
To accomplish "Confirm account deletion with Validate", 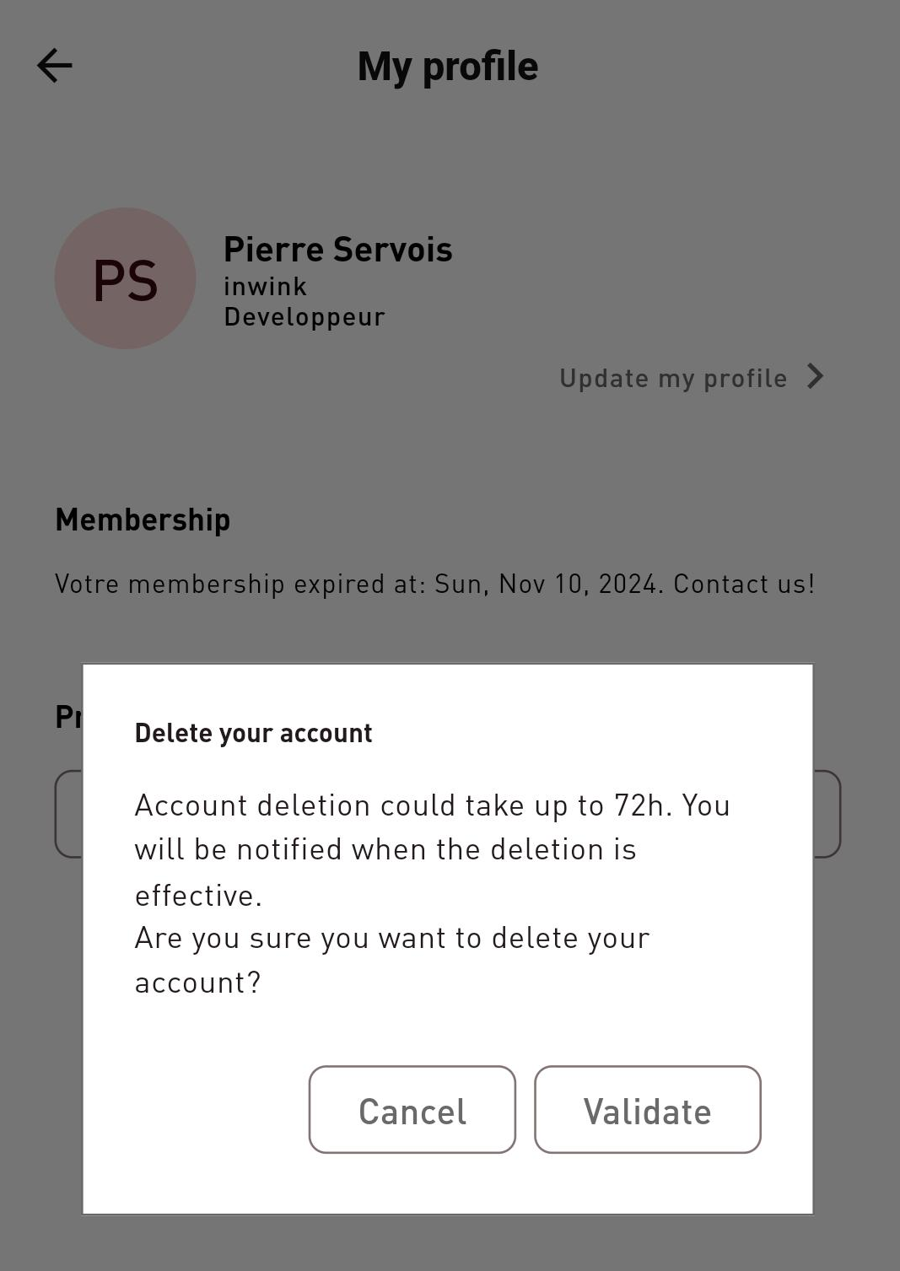I will [647, 1110].
